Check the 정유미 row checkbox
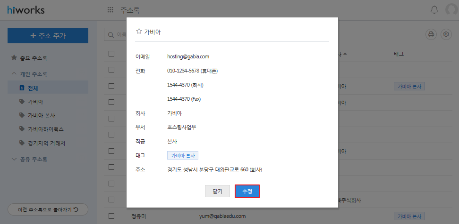The width and height of the screenshot is (459, 224). 111,216
